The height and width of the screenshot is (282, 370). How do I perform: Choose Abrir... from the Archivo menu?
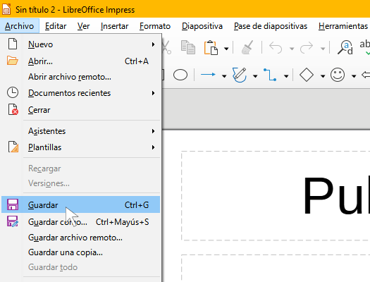click(x=81, y=61)
